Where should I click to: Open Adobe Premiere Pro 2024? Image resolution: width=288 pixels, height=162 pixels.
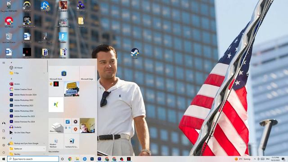[27, 121]
